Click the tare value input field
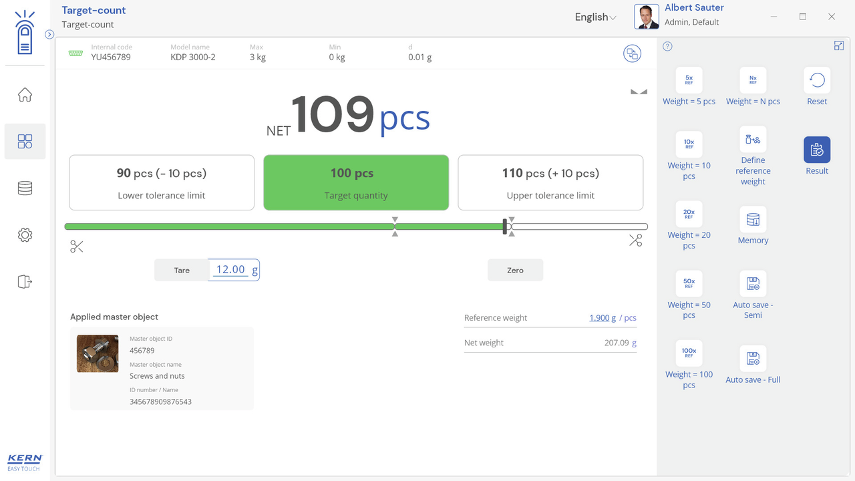 click(x=231, y=270)
